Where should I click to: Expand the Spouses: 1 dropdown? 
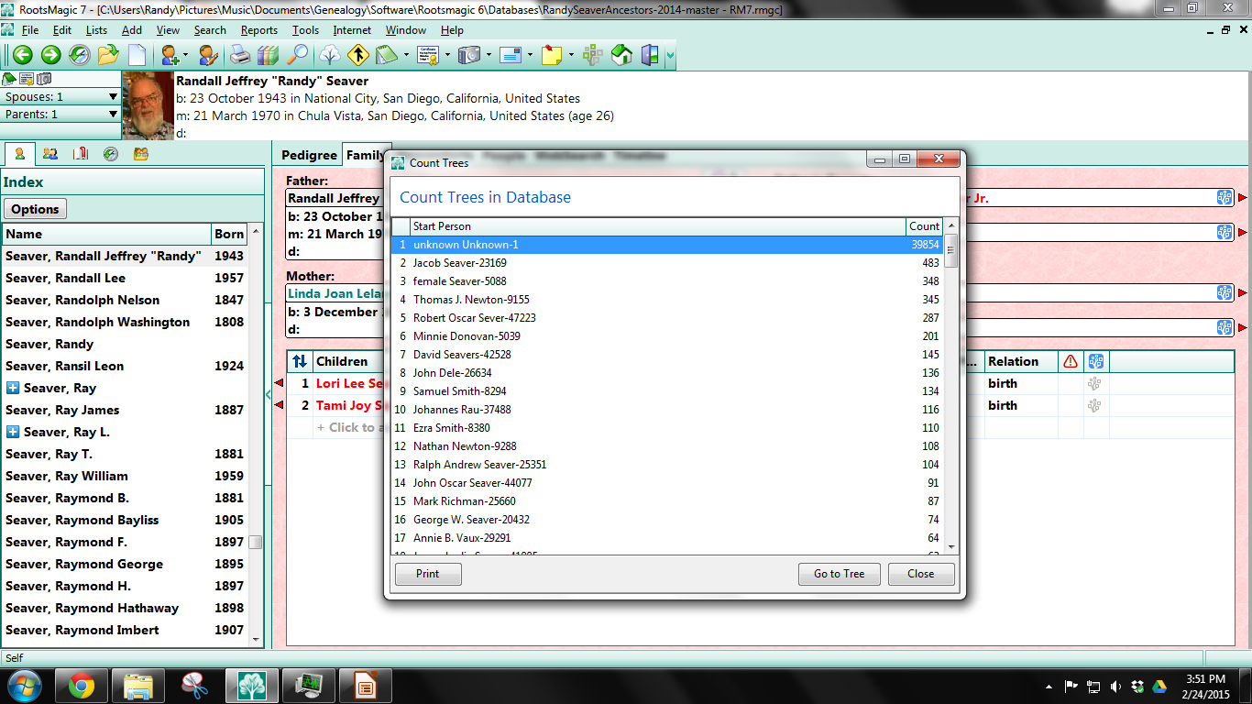113,96
